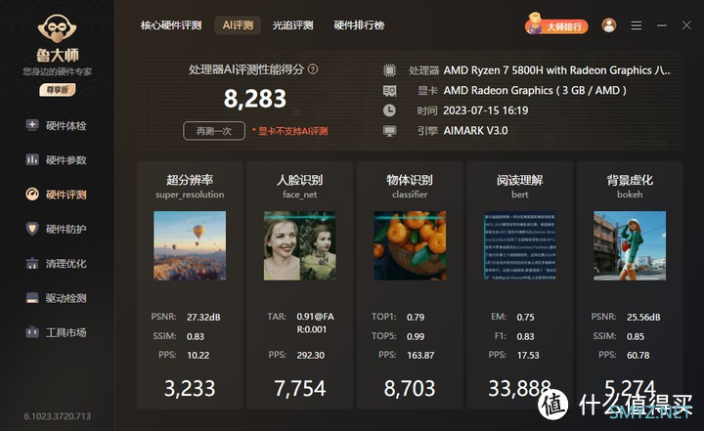Open the 大师排行 ranking button
Image resolution: width=704 pixels, height=431 pixels.
point(556,26)
